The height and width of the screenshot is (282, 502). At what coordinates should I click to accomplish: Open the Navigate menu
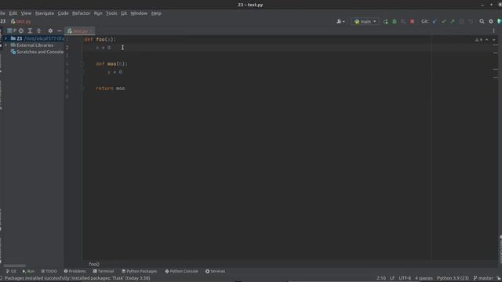(x=45, y=13)
